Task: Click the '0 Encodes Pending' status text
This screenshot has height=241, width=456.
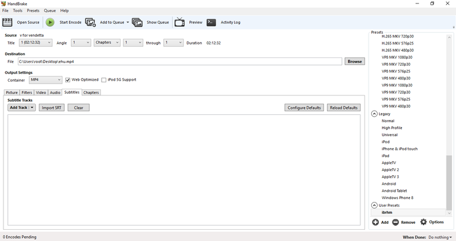Action: point(20,237)
